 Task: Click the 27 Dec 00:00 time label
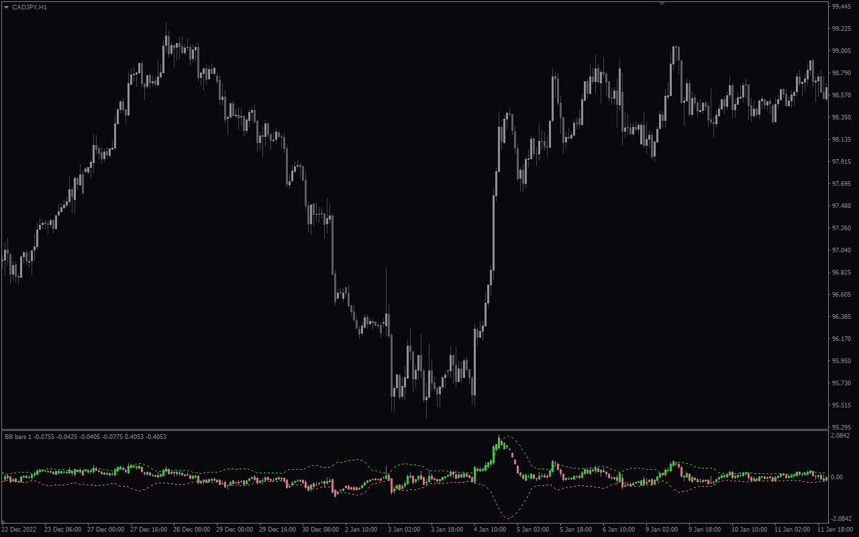[106, 530]
